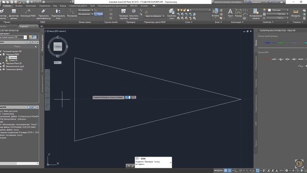
Task: Open the Управление ribbon tab
Action: 45,6
